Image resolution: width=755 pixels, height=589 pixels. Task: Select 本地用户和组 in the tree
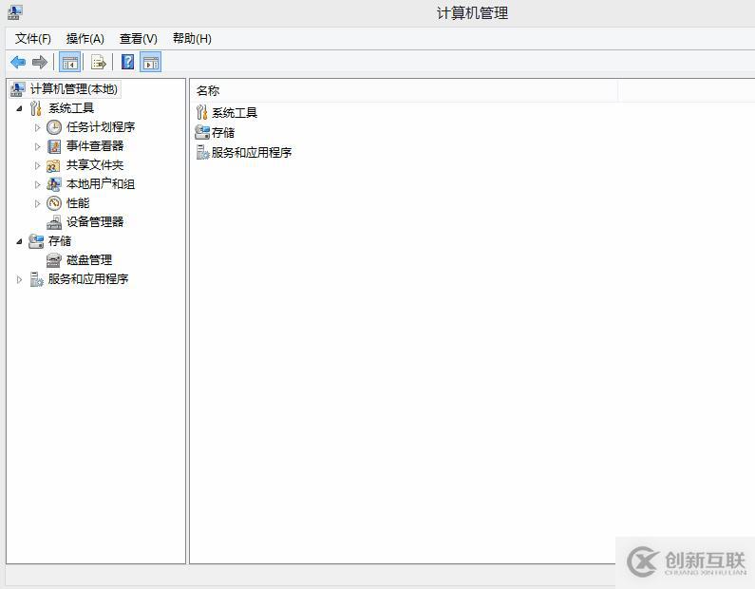pos(101,184)
